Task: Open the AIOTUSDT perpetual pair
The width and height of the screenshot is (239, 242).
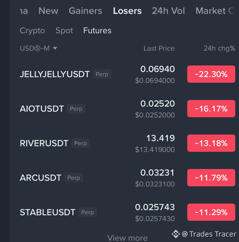Action: 128,109
